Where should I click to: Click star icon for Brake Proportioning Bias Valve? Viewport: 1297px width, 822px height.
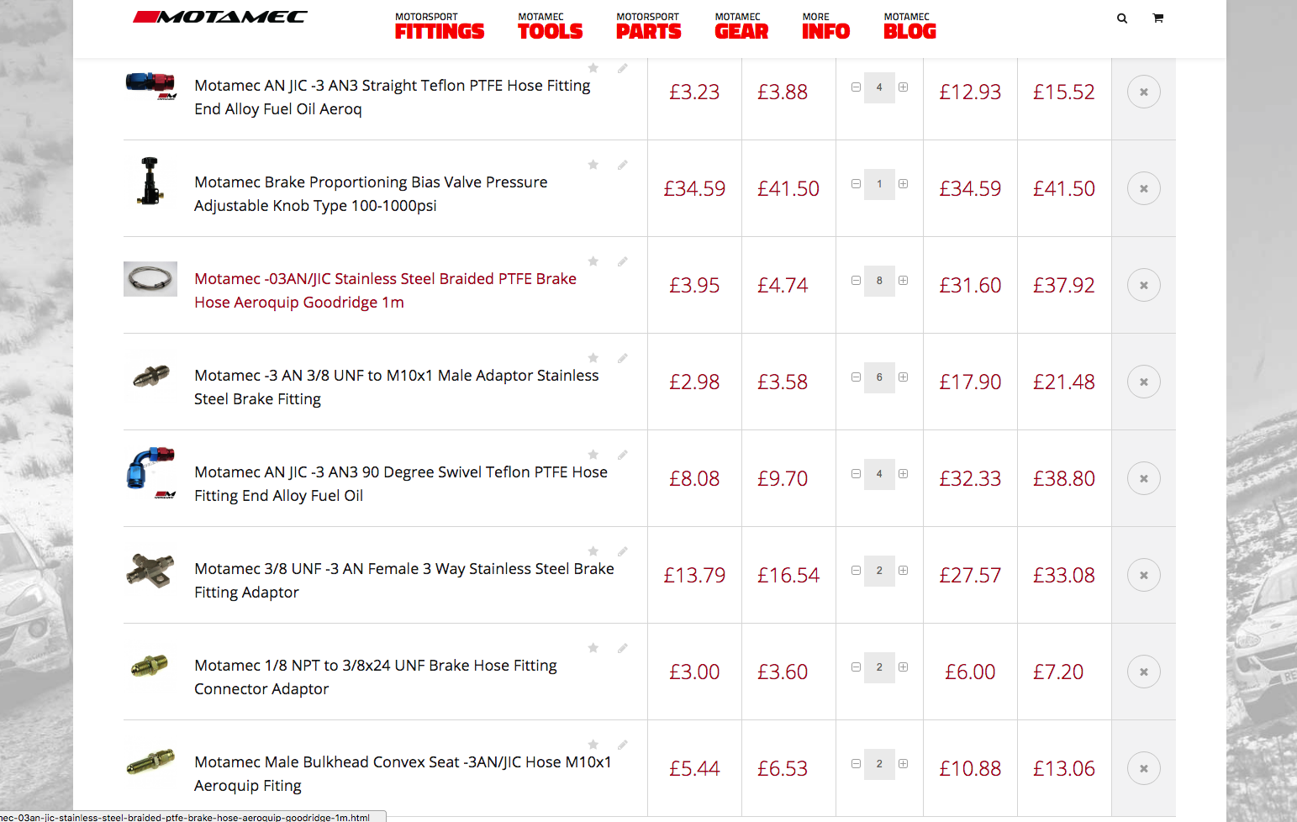[x=593, y=165]
